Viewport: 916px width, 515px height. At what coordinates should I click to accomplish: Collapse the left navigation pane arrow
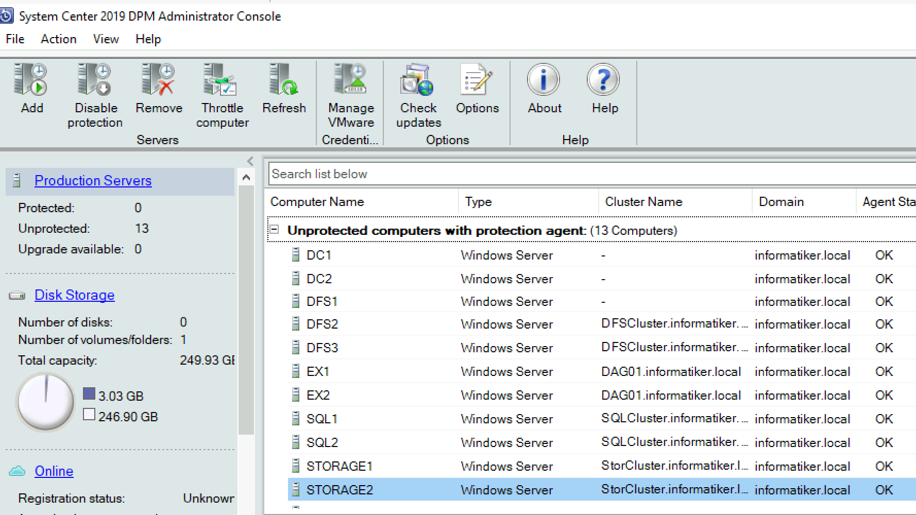pos(250,161)
